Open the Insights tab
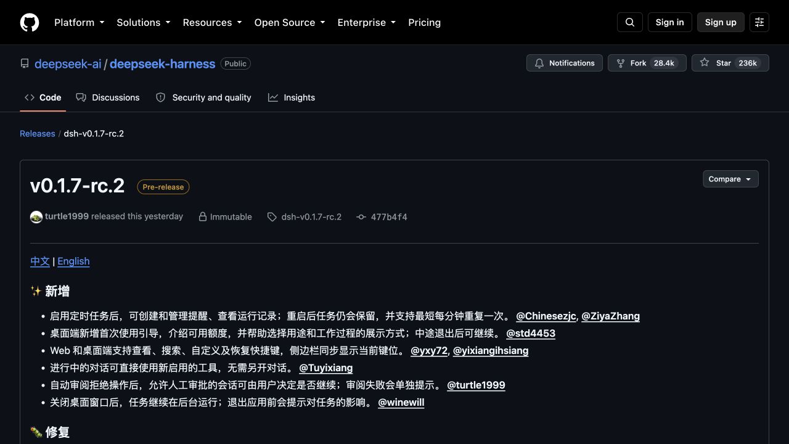The width and height of the screenshot is (789, 444). click(292, 97)
